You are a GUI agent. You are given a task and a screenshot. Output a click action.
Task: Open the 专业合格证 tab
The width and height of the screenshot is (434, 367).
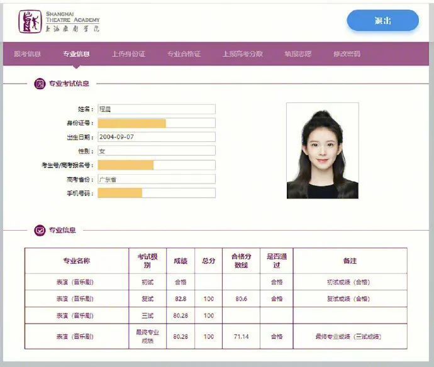(x=184, y=54)
